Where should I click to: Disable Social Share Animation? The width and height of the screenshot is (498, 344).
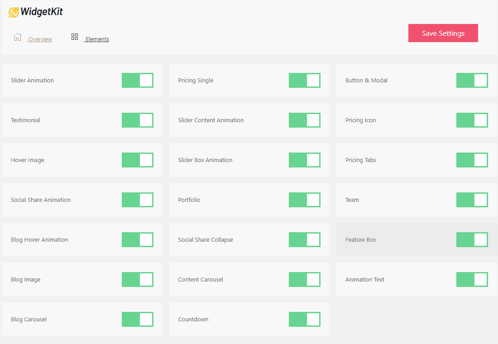[x=138, y=200]
